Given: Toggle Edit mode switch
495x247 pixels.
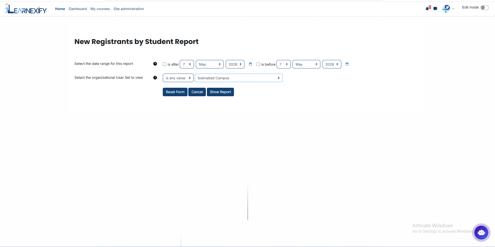Looking at the screenshot, I should [484, 7].
